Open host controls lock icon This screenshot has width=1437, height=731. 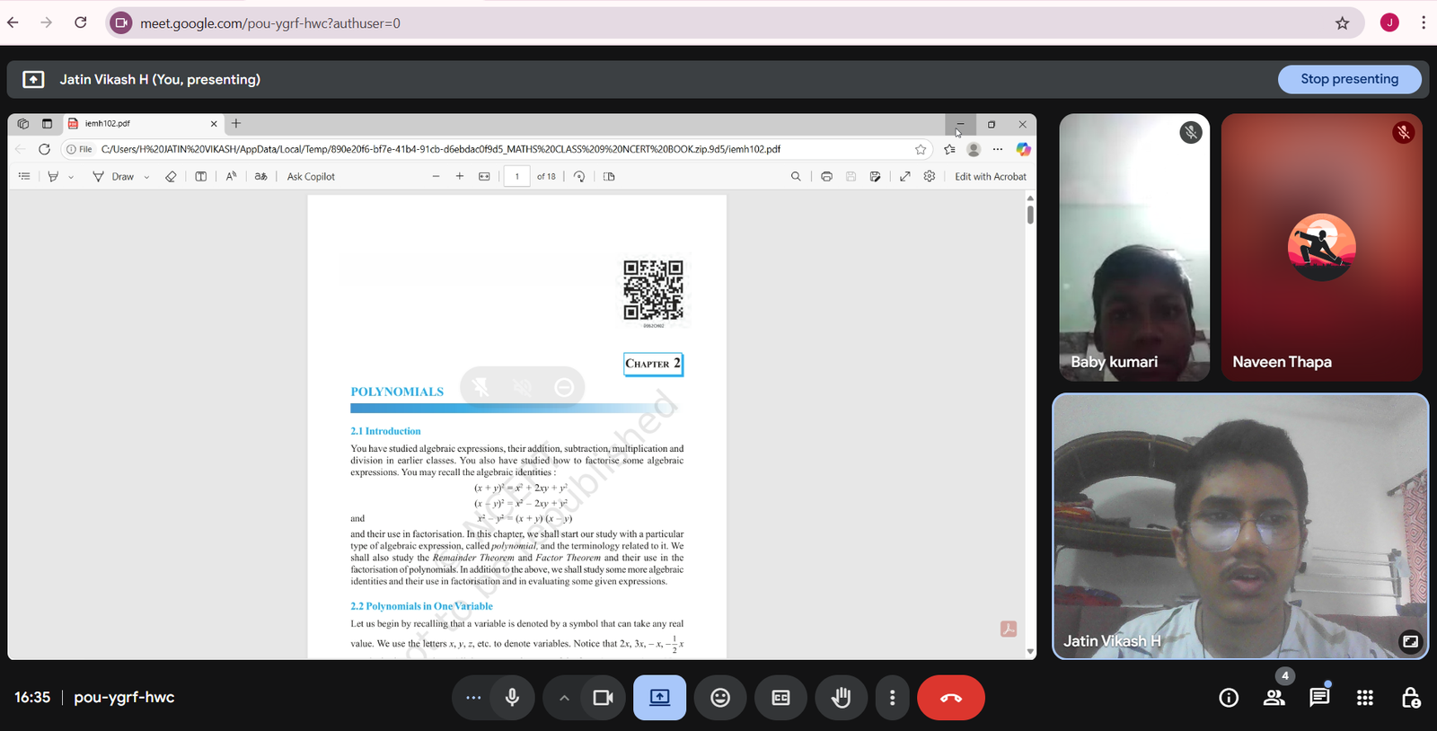pos(1410,698)
